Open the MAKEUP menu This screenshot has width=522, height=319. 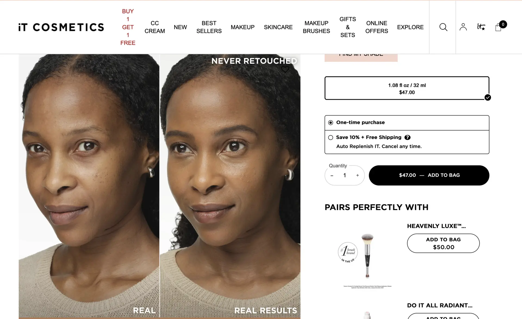(243, 27)
